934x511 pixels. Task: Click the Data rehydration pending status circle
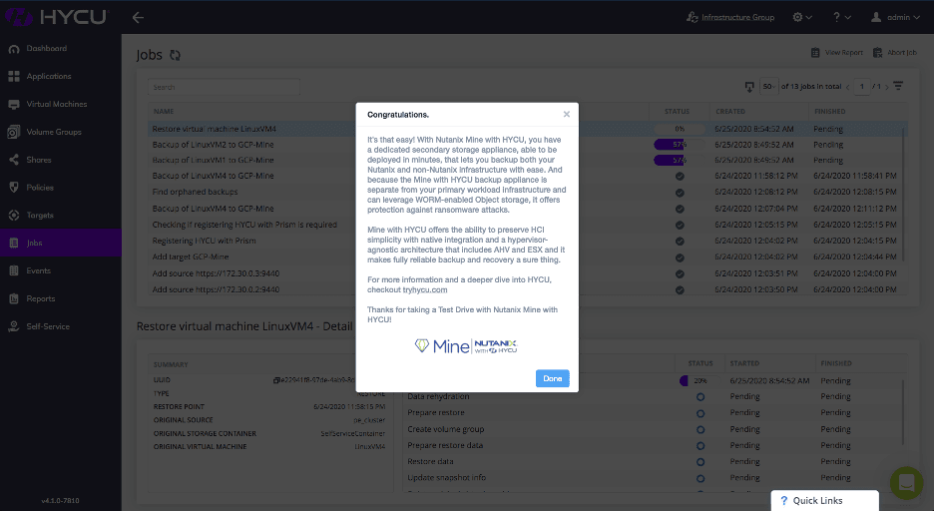700,396
